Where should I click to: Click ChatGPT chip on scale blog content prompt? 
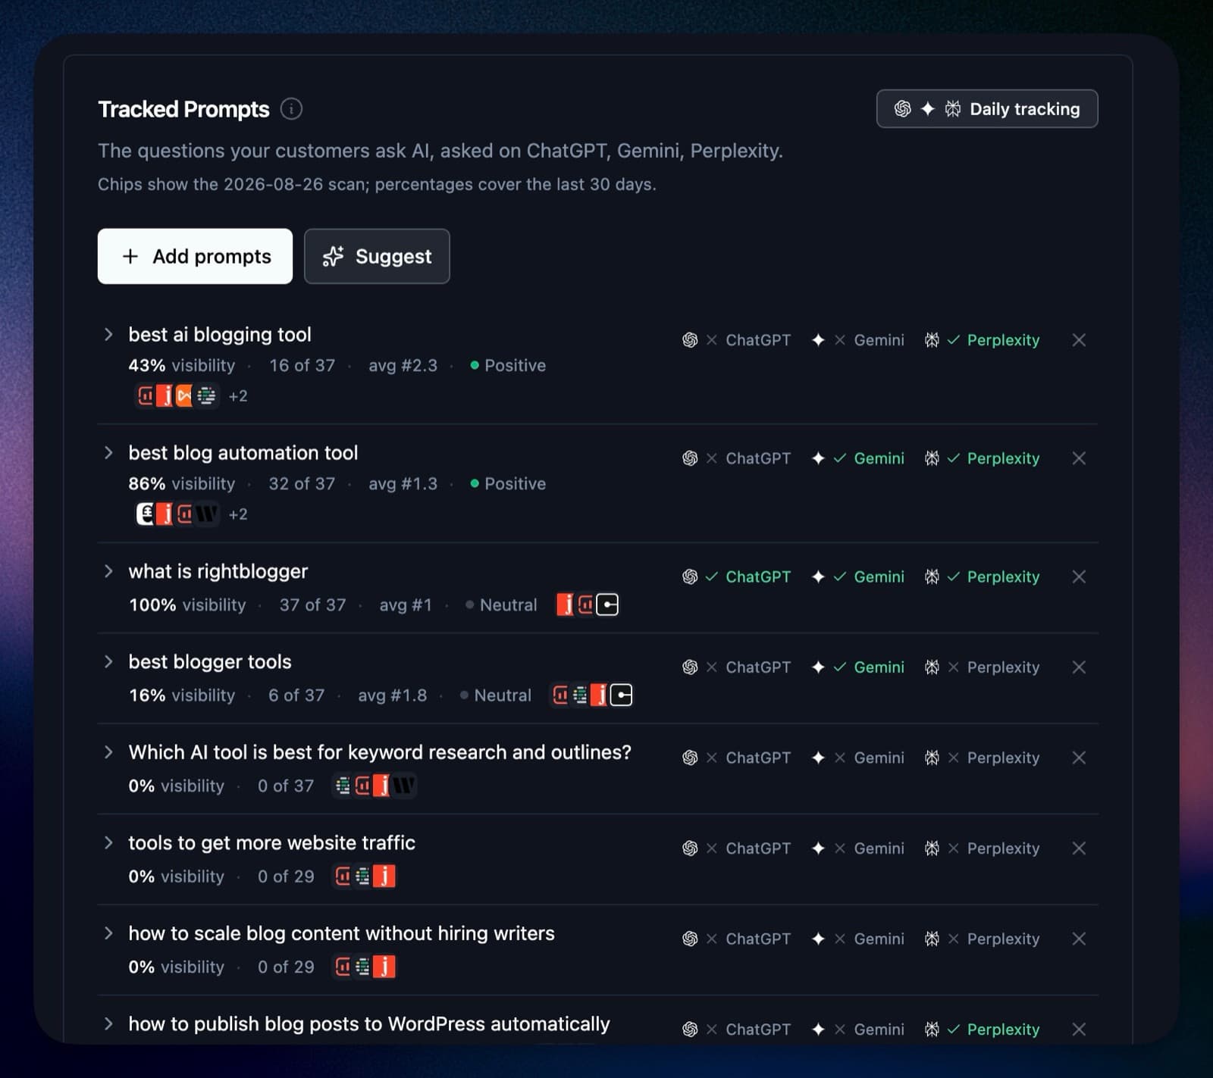tap(736, 939)
